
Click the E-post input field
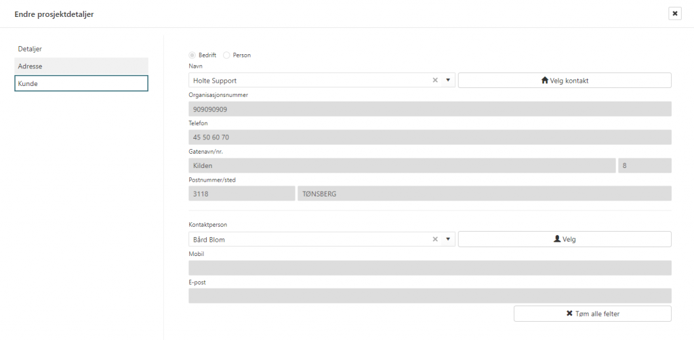pos(430,296)
